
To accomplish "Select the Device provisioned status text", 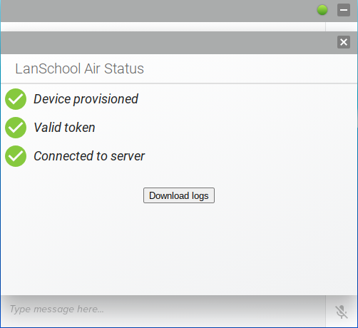I will pos(86,99).
